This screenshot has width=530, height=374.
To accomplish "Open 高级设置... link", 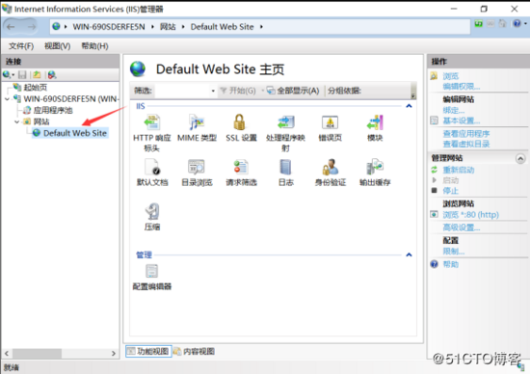I will tap(462, 227).
